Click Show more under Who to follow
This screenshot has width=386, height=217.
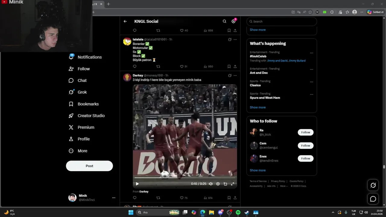coord(258,170)
